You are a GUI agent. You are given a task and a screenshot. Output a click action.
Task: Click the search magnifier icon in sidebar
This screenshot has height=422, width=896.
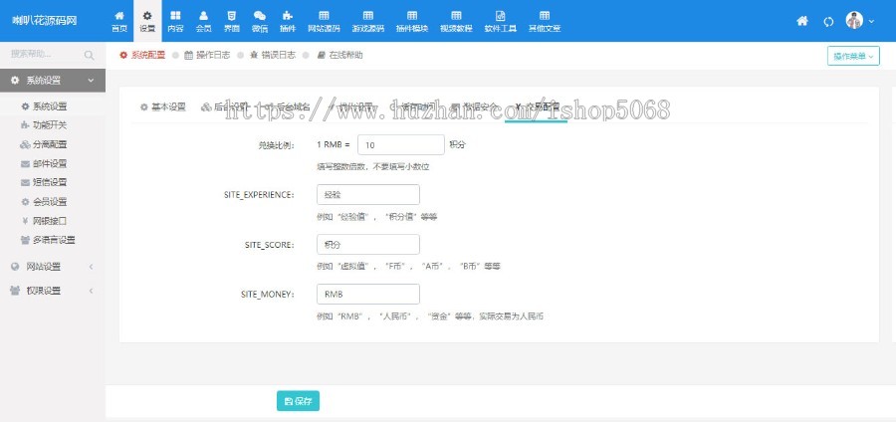90,55
